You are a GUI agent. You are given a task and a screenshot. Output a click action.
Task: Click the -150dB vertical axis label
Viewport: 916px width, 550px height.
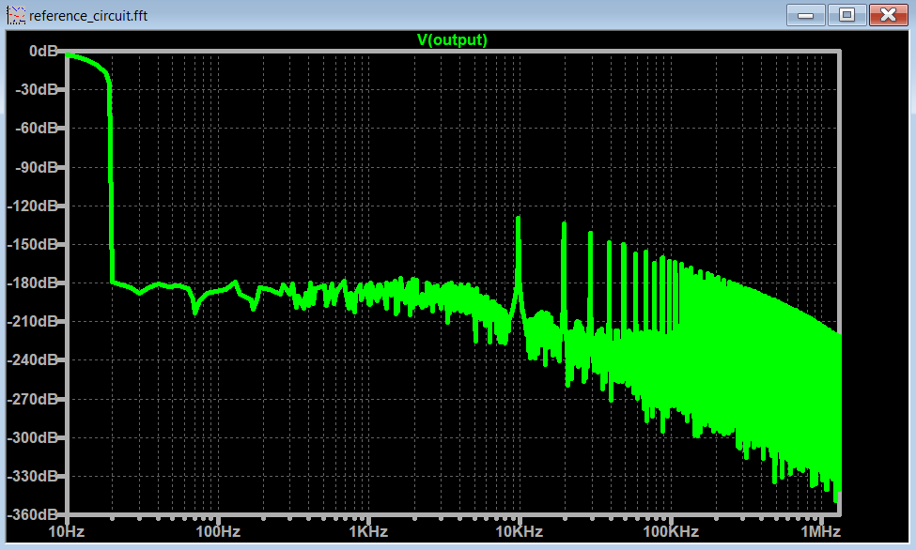(x=36, y=244)
